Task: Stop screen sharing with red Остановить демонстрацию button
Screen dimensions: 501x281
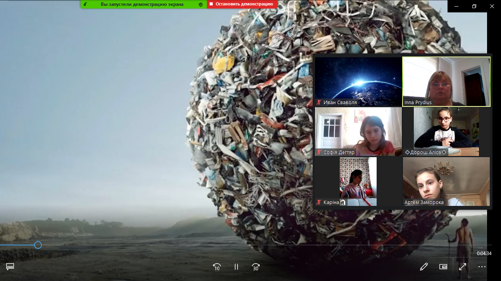Action: 242,4
